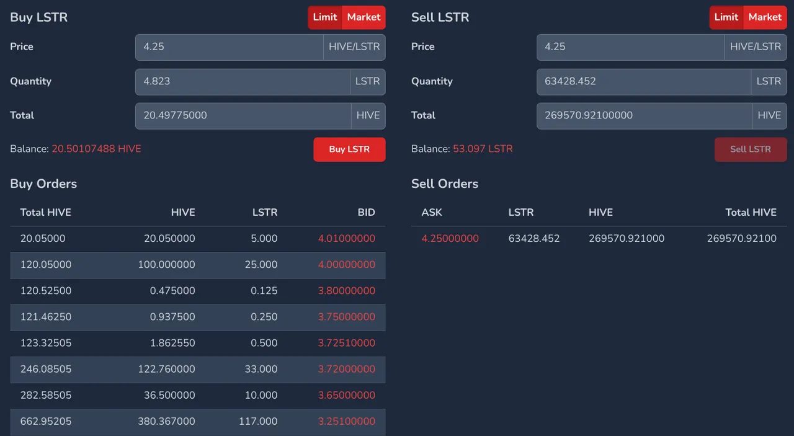Select bid price 3.65000000
The height and width of the screenshot is (436, 794).
(x=346, y=395)
